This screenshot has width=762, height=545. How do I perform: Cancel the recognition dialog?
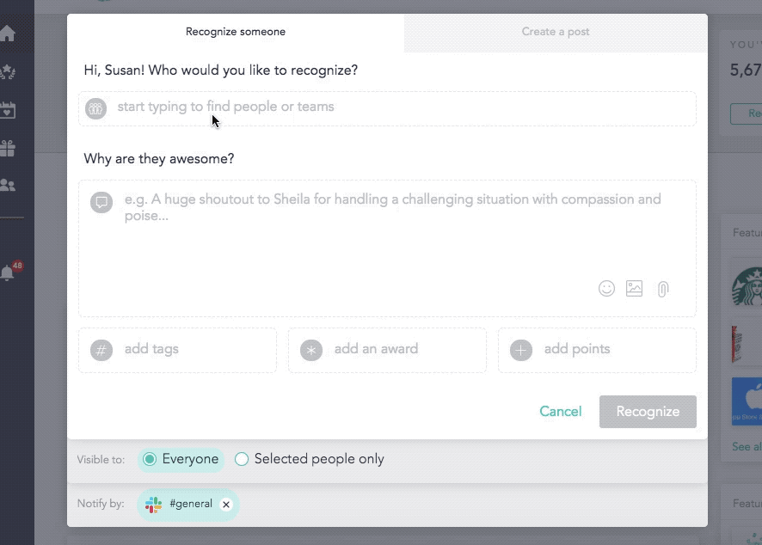(x=561, y=412)
